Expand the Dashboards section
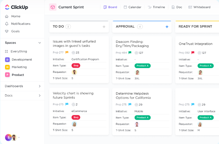 (39, 86)
